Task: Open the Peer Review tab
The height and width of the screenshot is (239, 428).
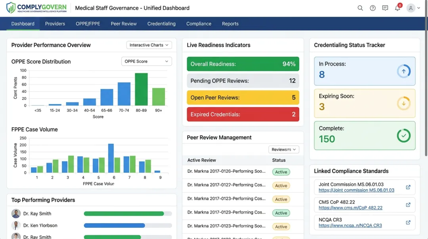Action: (124, 24)
